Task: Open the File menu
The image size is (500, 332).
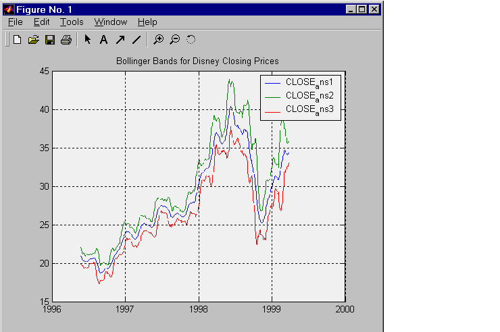Action: point(16,22)
